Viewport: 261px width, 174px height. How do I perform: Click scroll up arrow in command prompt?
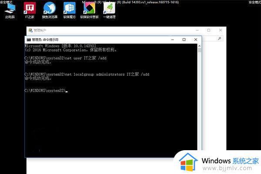[199, 46]
